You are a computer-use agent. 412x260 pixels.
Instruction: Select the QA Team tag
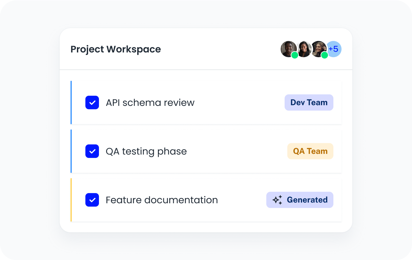pos(310,151)
